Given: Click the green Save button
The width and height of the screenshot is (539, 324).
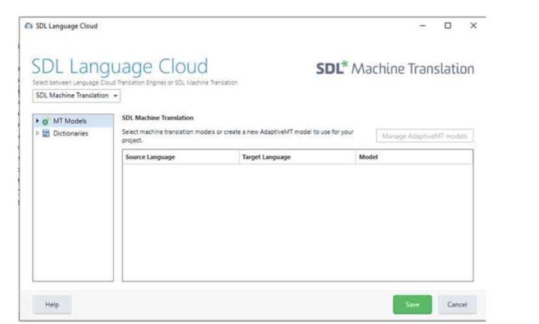Looking at the screenshot, I should pos(412,304).
